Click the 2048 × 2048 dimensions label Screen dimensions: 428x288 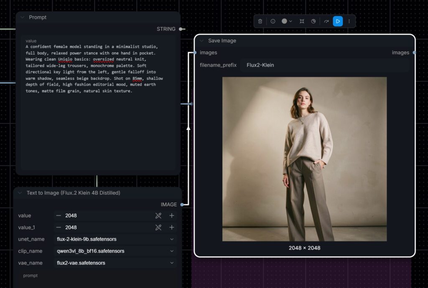pyautogui.click(x=305, y=248)
